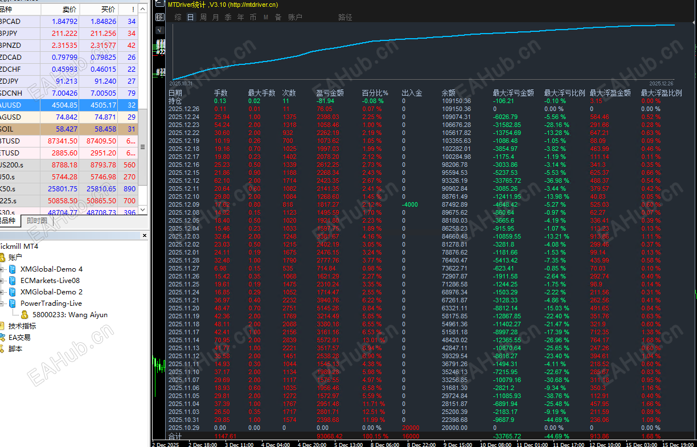The height and width of the screenshot is (447, 697).
Task: Click the 日期 date column header
Action: tap(175, 93)
